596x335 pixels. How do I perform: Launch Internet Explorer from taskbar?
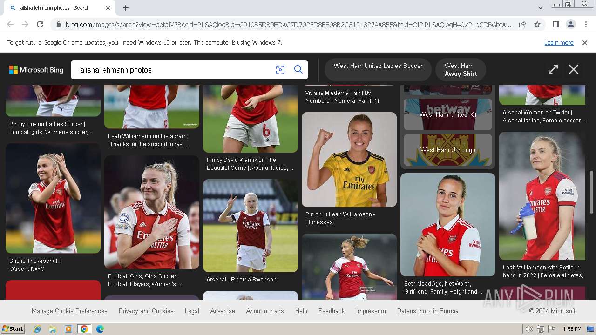point(37,329)
